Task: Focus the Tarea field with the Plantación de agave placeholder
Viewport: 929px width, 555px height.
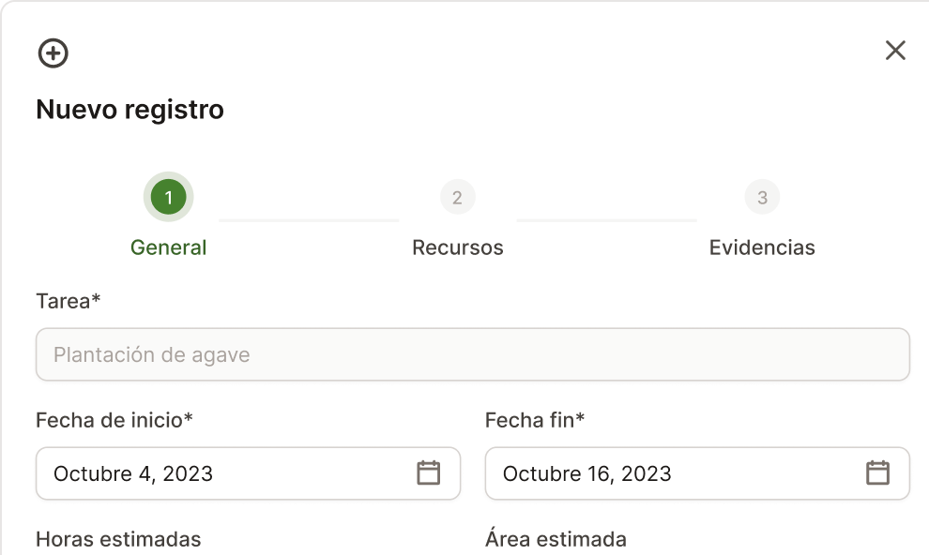Action: [x=472, y=354]
